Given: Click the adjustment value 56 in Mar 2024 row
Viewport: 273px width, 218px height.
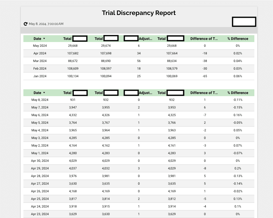Looking at the screenshot, I should click(139, 61).
